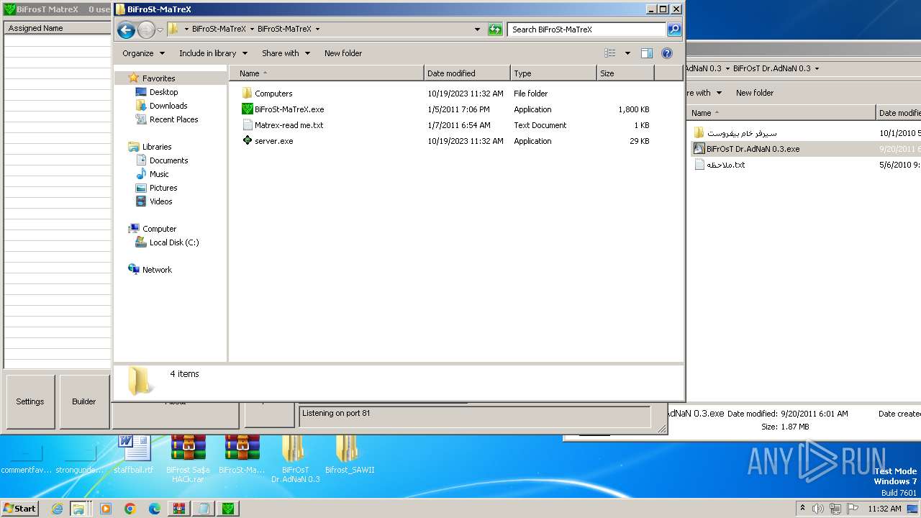Select Bifrost_SAWII desktop folder
This screenshot has height=518, width=921.
[349, 455]
